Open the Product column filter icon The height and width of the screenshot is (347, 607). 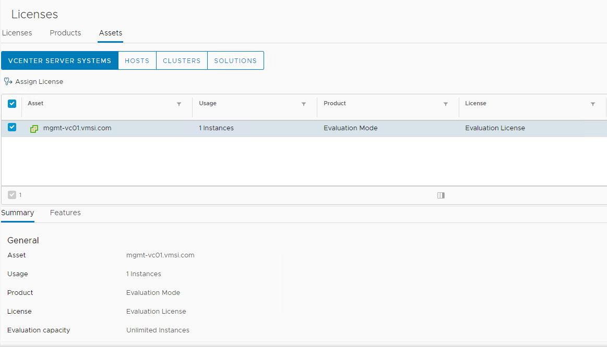446,104
